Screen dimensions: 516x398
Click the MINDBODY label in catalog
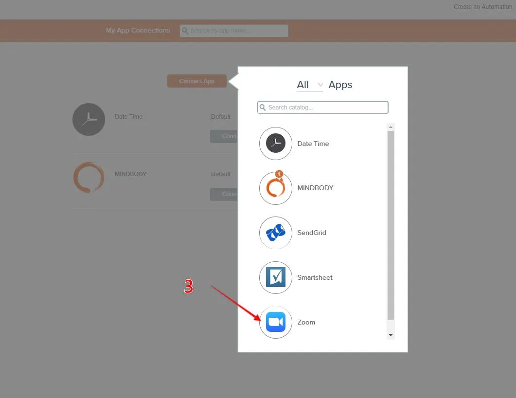tap(315, 188)
